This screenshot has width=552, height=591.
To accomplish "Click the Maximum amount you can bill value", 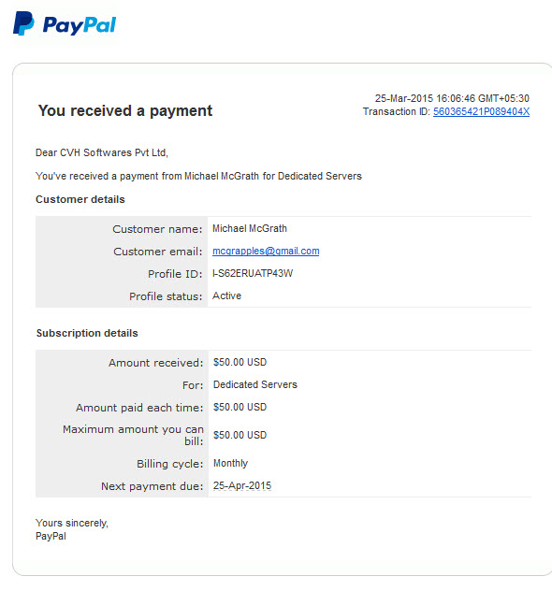I will tap(240, 435).
